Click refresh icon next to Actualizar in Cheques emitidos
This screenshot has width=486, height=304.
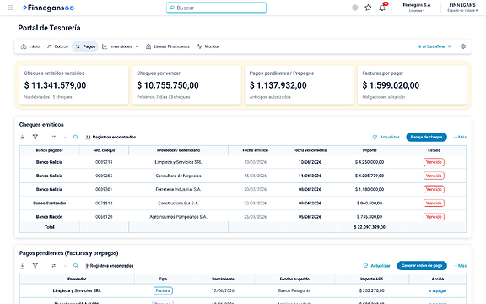pyautogui.click(x=375, y=137)
